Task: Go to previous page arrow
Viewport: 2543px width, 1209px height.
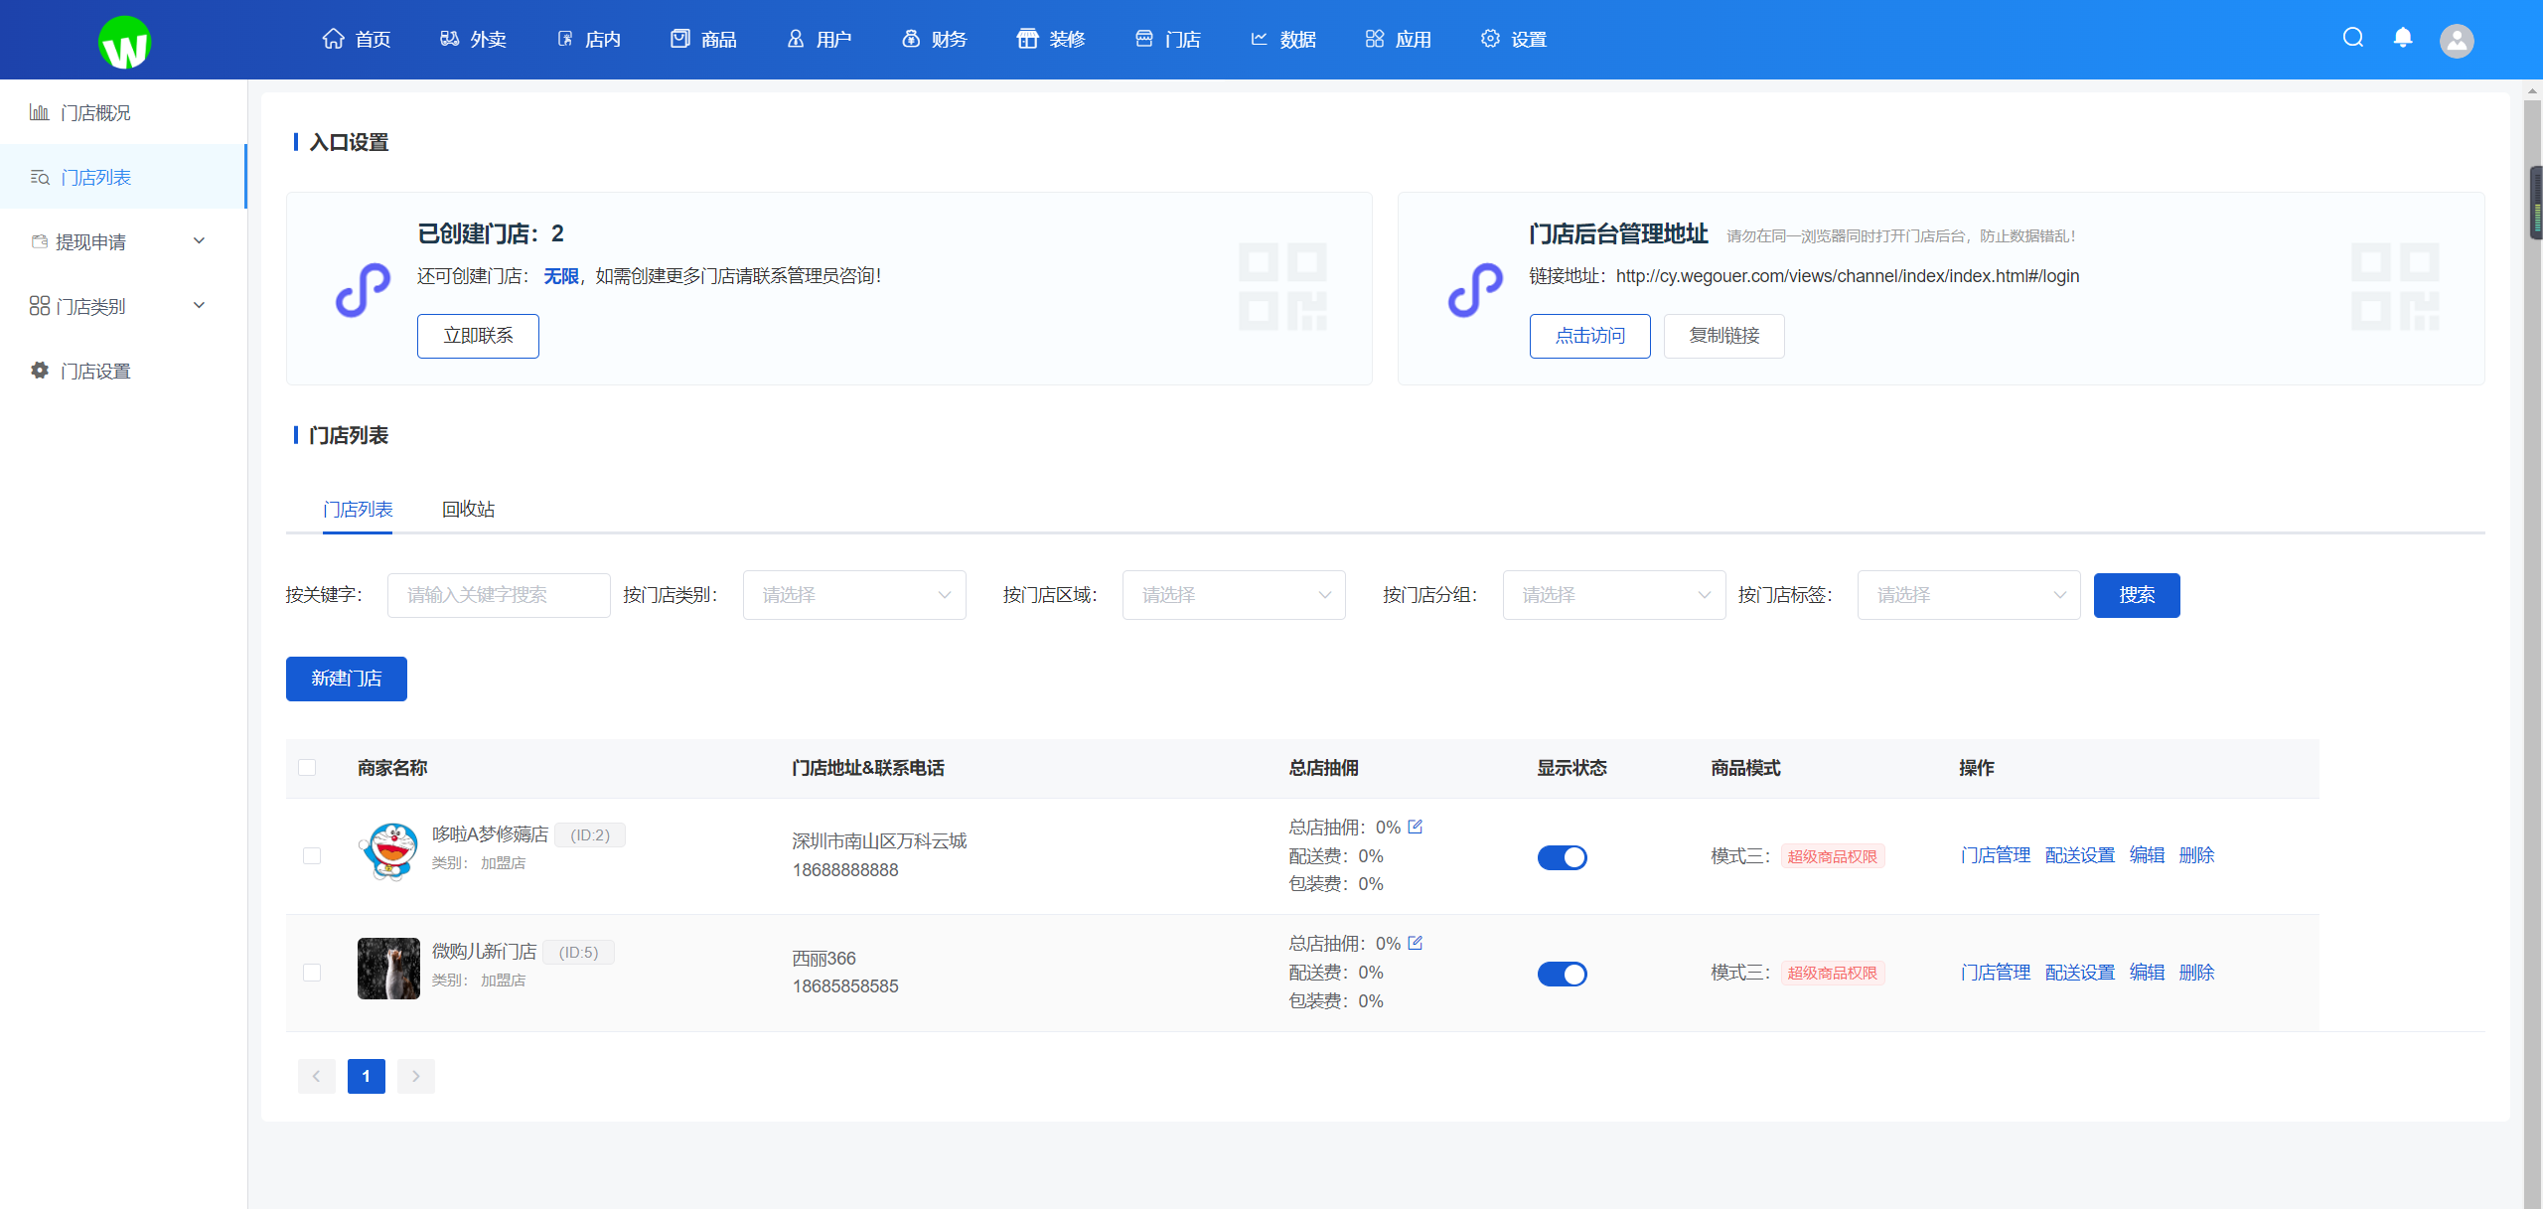Action: 317,1076
